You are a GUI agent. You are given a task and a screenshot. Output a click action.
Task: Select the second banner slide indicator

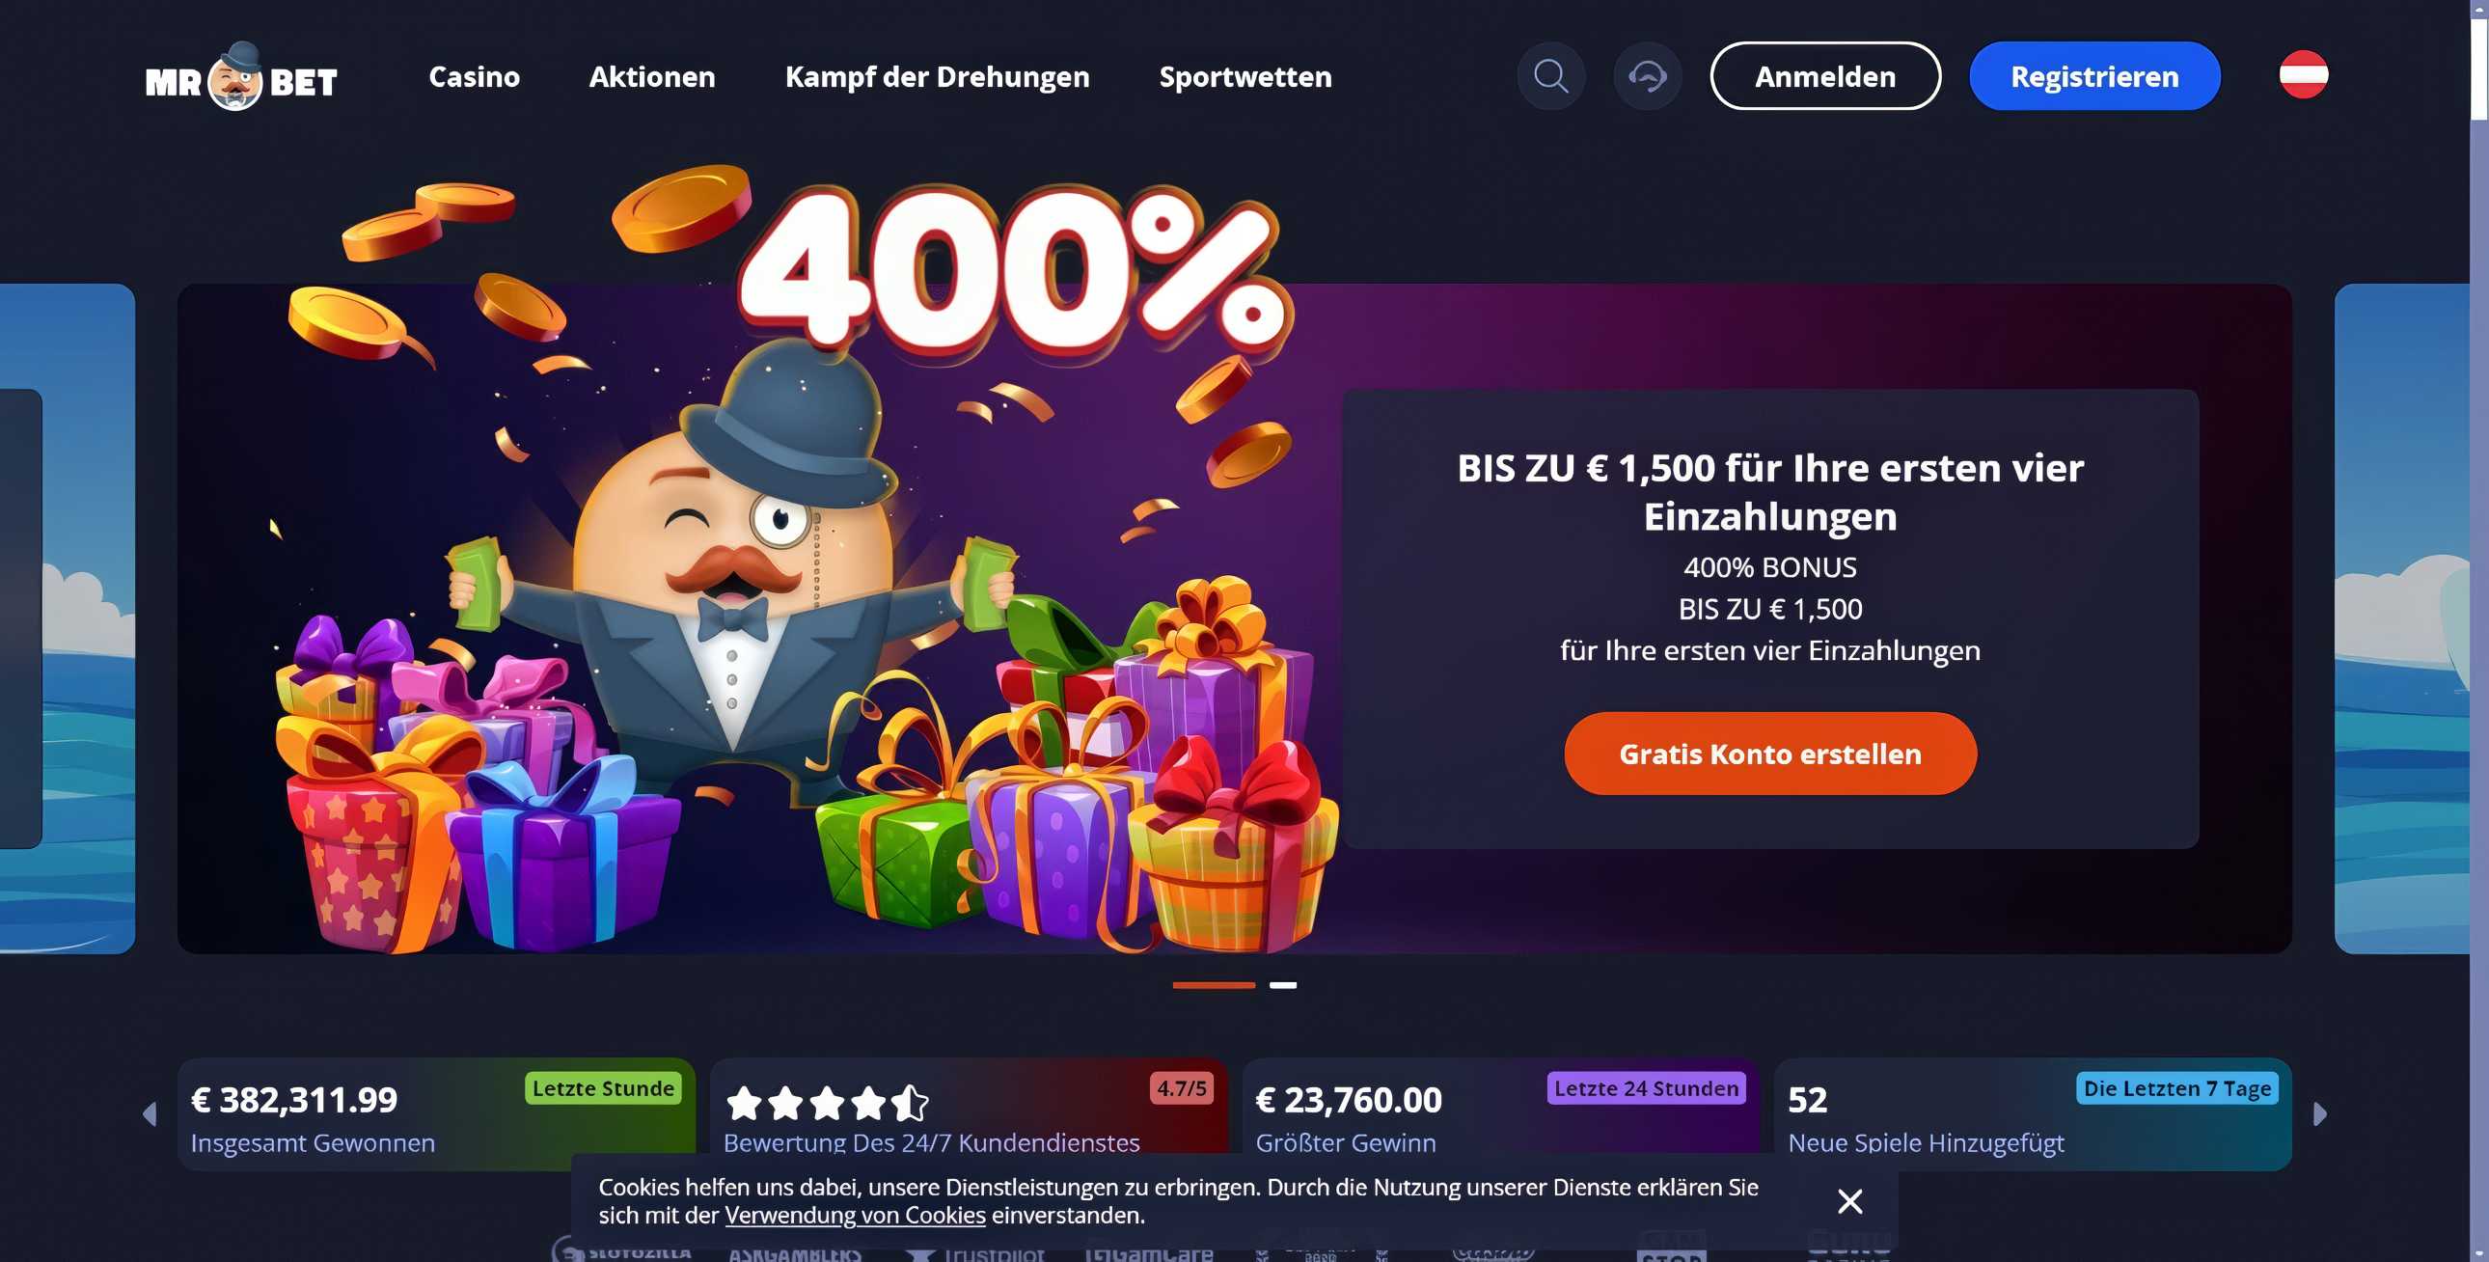coord(1282,985)
